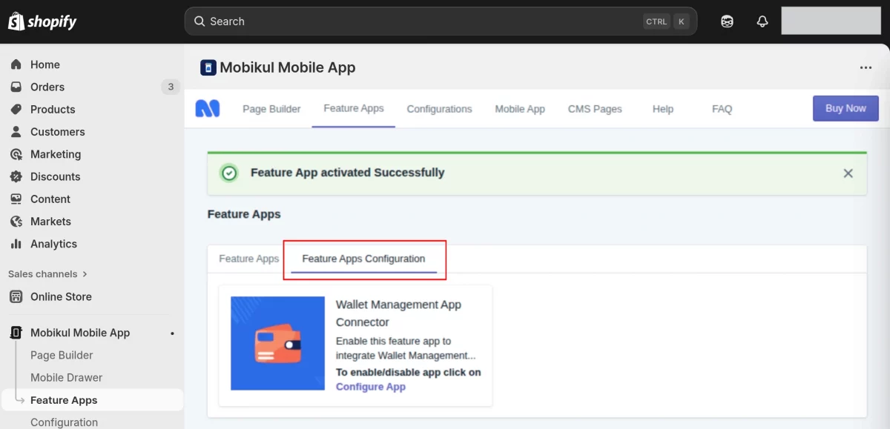Open the Configurations tab
Viewport: 890px width, 429px height.
[x=439, y=109]
